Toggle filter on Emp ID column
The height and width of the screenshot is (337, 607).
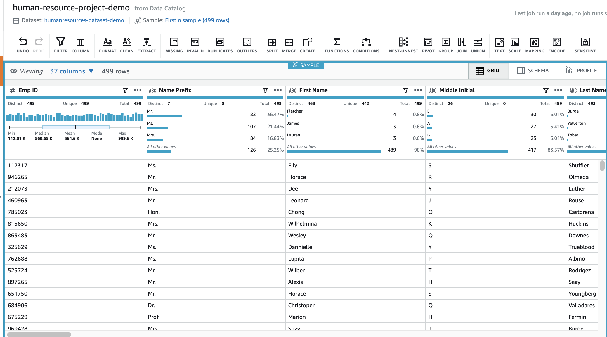pyautogui.click(x=125, y=90)
